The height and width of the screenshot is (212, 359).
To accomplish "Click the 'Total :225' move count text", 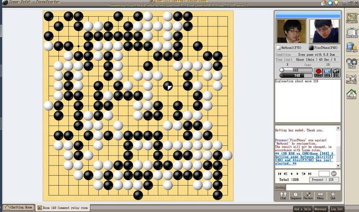I will tap(289, 179).
